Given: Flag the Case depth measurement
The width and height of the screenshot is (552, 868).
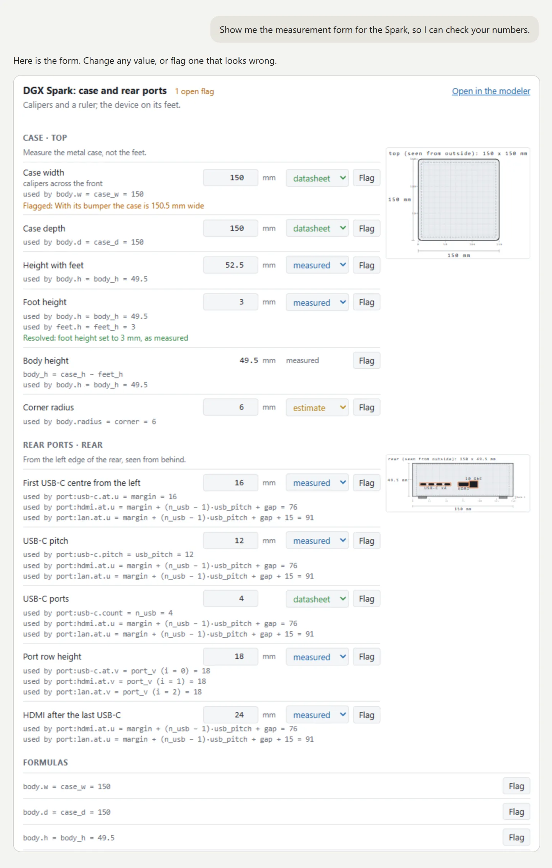Looking at the screenshot, I should pos(366,228).
